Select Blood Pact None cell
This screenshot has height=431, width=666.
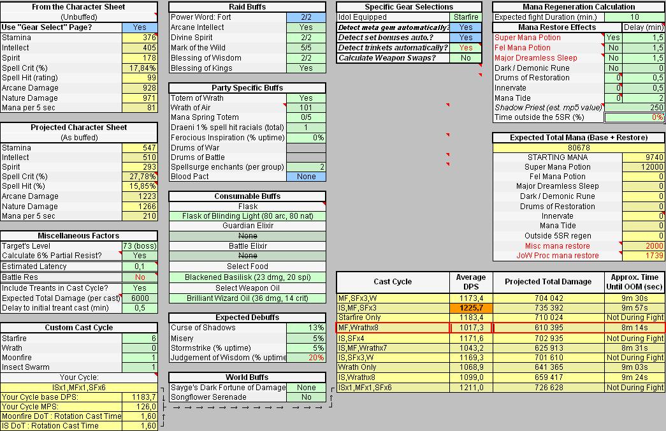tap(306, 177)
